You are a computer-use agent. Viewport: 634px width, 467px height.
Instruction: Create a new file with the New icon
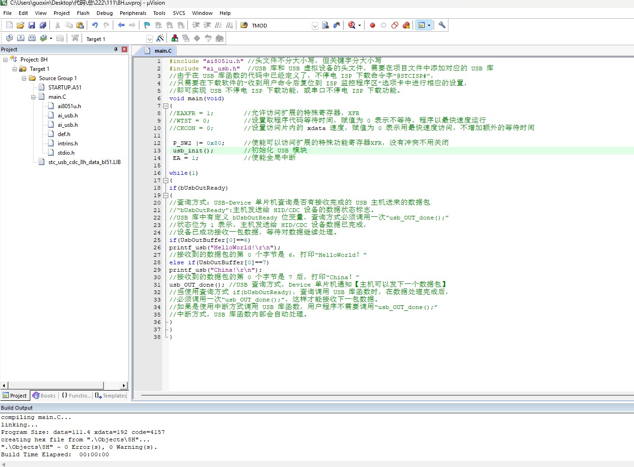coord(9,25)
